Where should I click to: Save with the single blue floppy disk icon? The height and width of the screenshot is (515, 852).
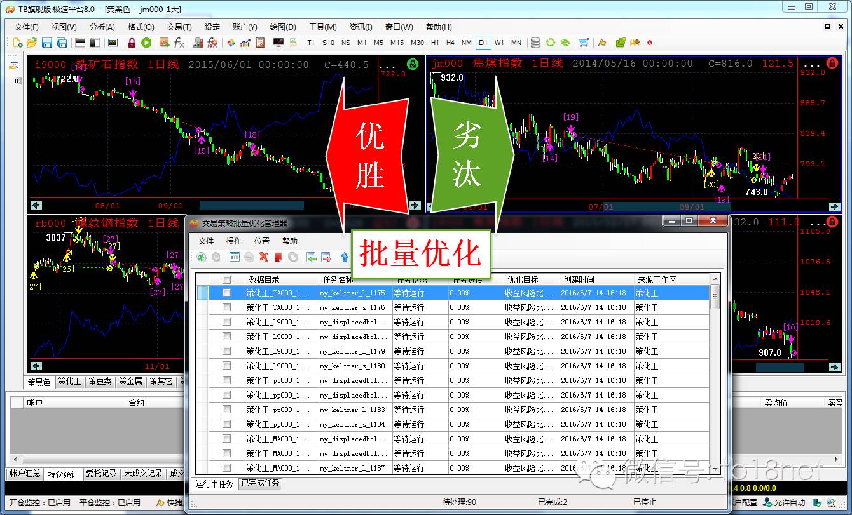46,43
